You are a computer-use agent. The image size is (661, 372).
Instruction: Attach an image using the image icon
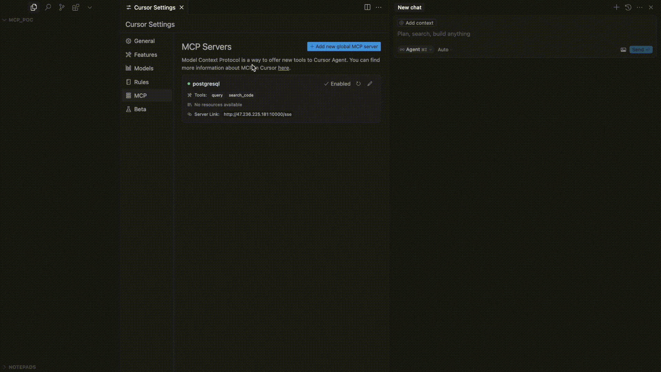tap(623, 50)
